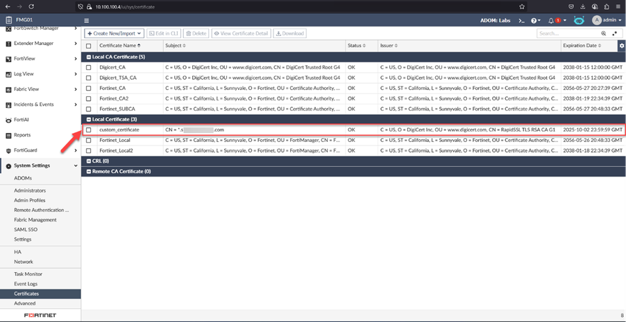Image resolution: width=626 pixels, height=322 pixels.
Task: Click the admin avatar icon
Action: tap(596, 20)
